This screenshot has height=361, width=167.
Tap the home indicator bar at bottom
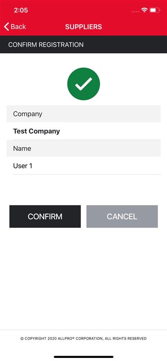[83, 357]
